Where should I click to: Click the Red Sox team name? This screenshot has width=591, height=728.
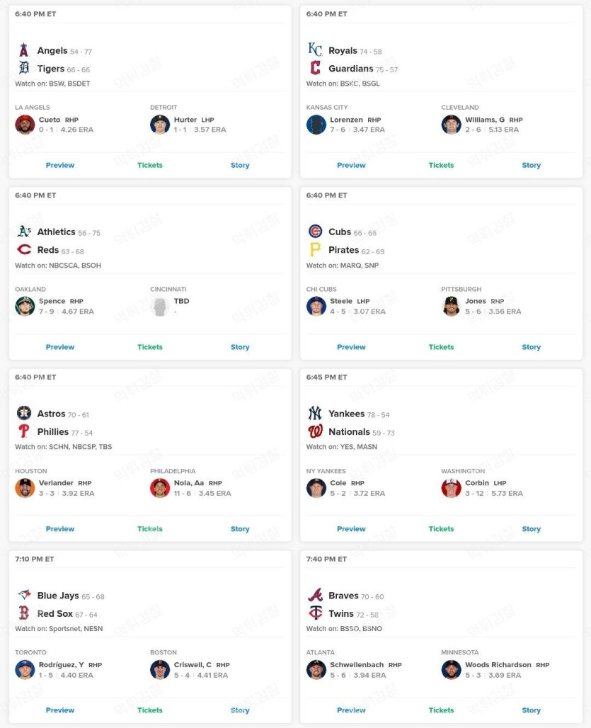point(54,614)
